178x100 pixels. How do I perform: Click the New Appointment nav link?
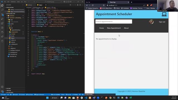pos(114,28)
